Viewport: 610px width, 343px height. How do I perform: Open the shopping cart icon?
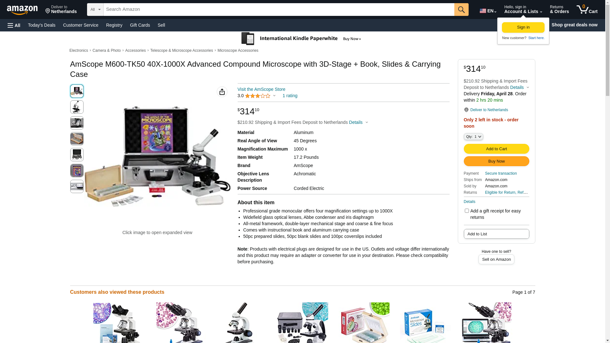(587, 10)
